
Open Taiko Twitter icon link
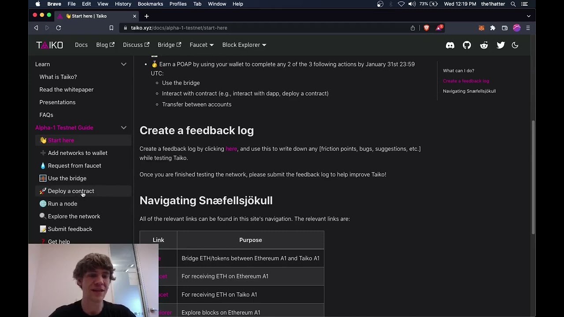point(501,45)
